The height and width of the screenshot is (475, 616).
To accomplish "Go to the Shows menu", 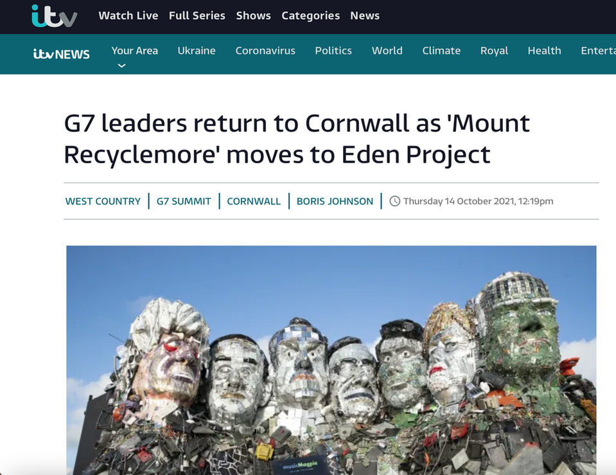I will tap(253, 15).
